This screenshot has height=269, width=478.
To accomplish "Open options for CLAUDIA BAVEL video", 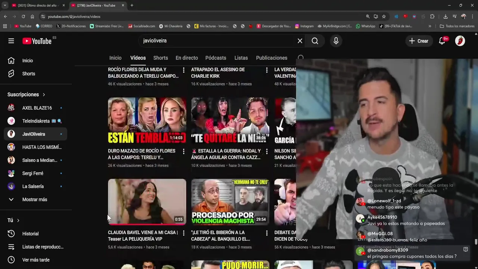I will tap(183, 233).
